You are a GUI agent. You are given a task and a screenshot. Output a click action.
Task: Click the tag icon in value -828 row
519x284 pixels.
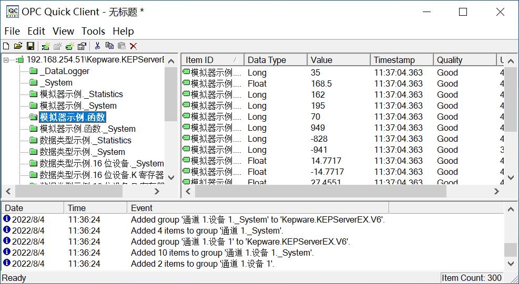pyautogui.click(x=186, y=138)
